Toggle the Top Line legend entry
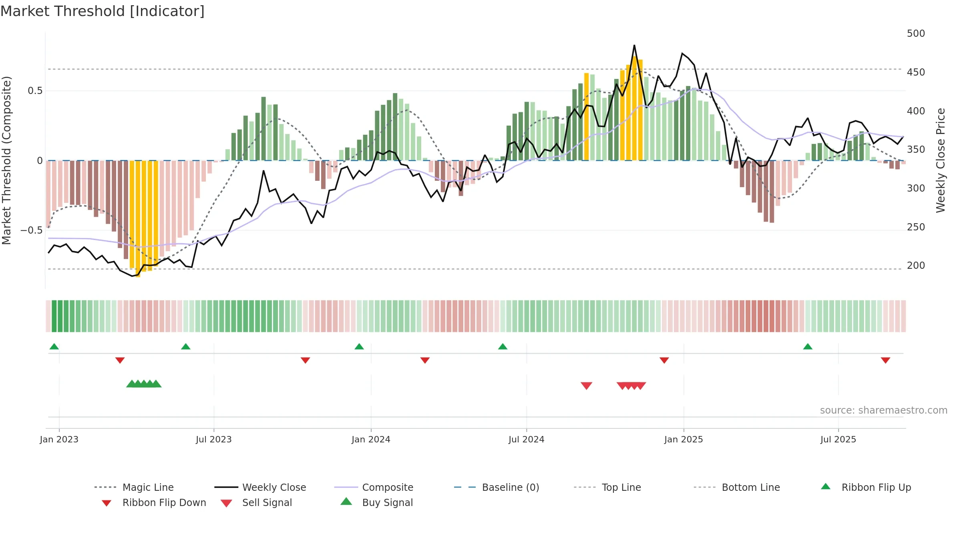Screen dimensions: 961x540 [x=607, y=487]
